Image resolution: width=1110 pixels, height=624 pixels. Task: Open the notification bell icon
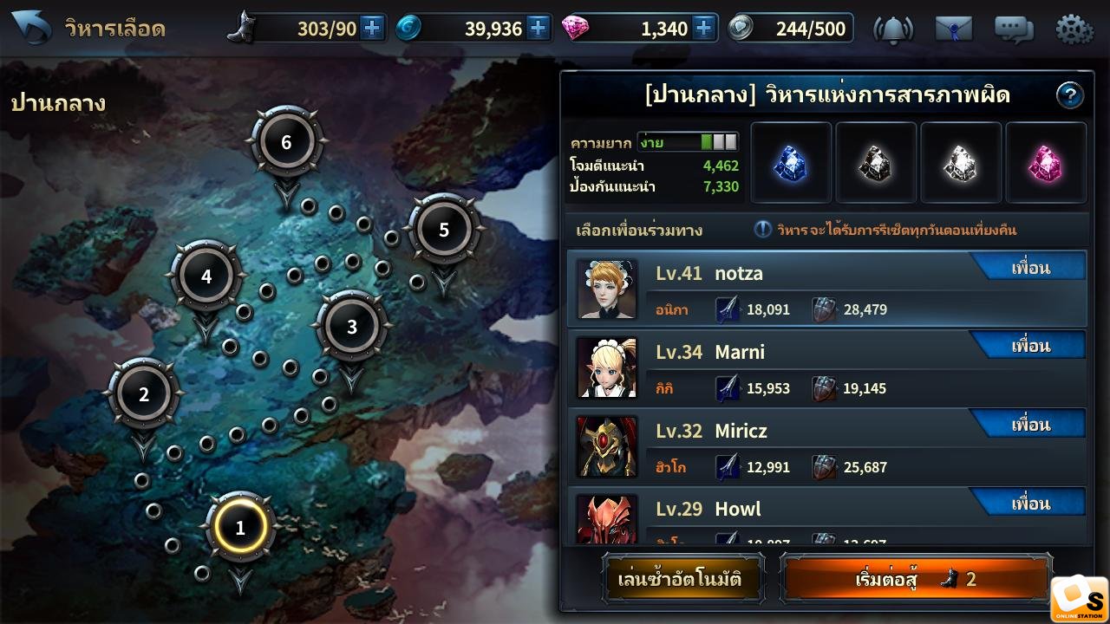(892, 29)
